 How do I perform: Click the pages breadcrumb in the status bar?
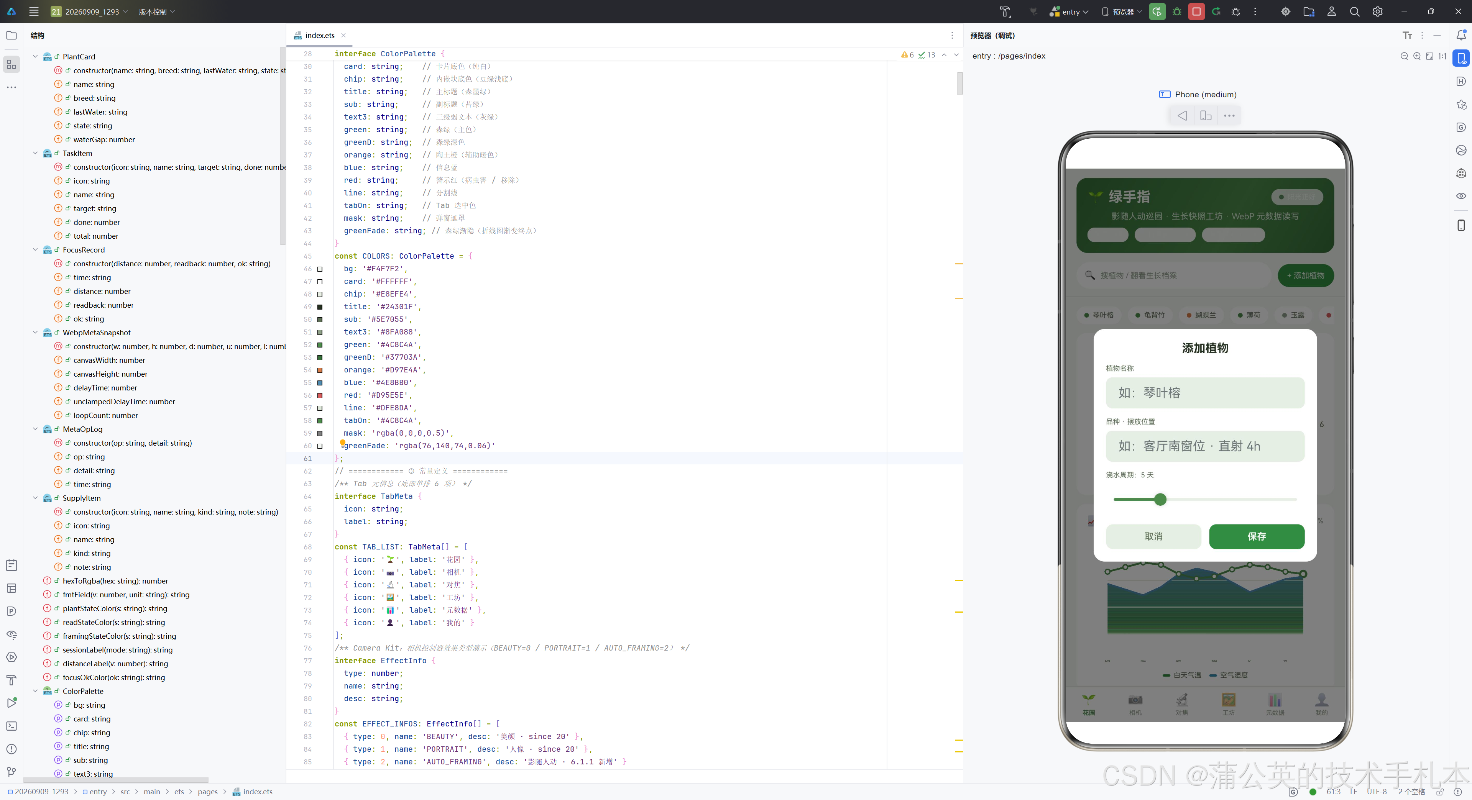point(207,792)
